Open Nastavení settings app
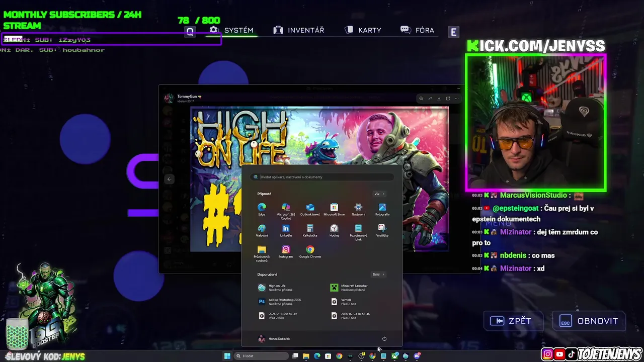 (358, 210)
